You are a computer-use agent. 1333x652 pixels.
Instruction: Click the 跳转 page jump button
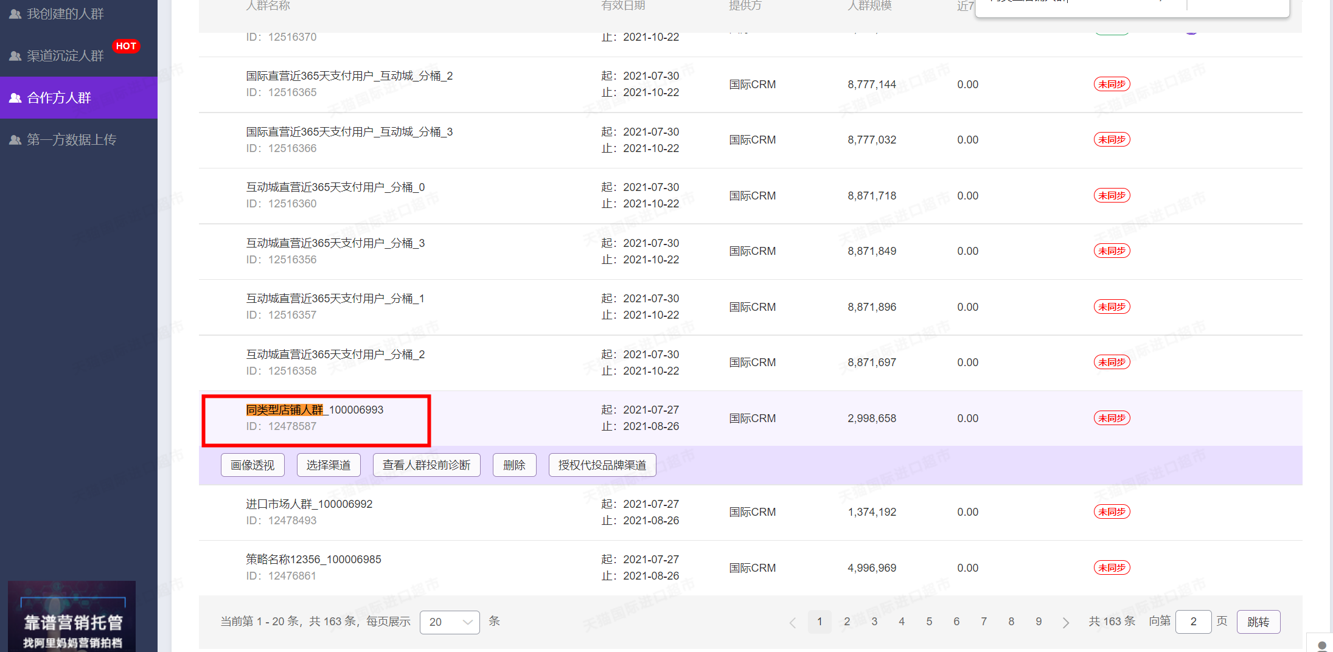1258,622
